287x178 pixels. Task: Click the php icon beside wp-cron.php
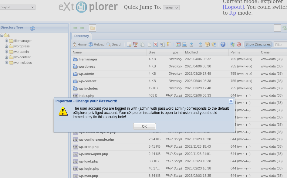point(75,147)
